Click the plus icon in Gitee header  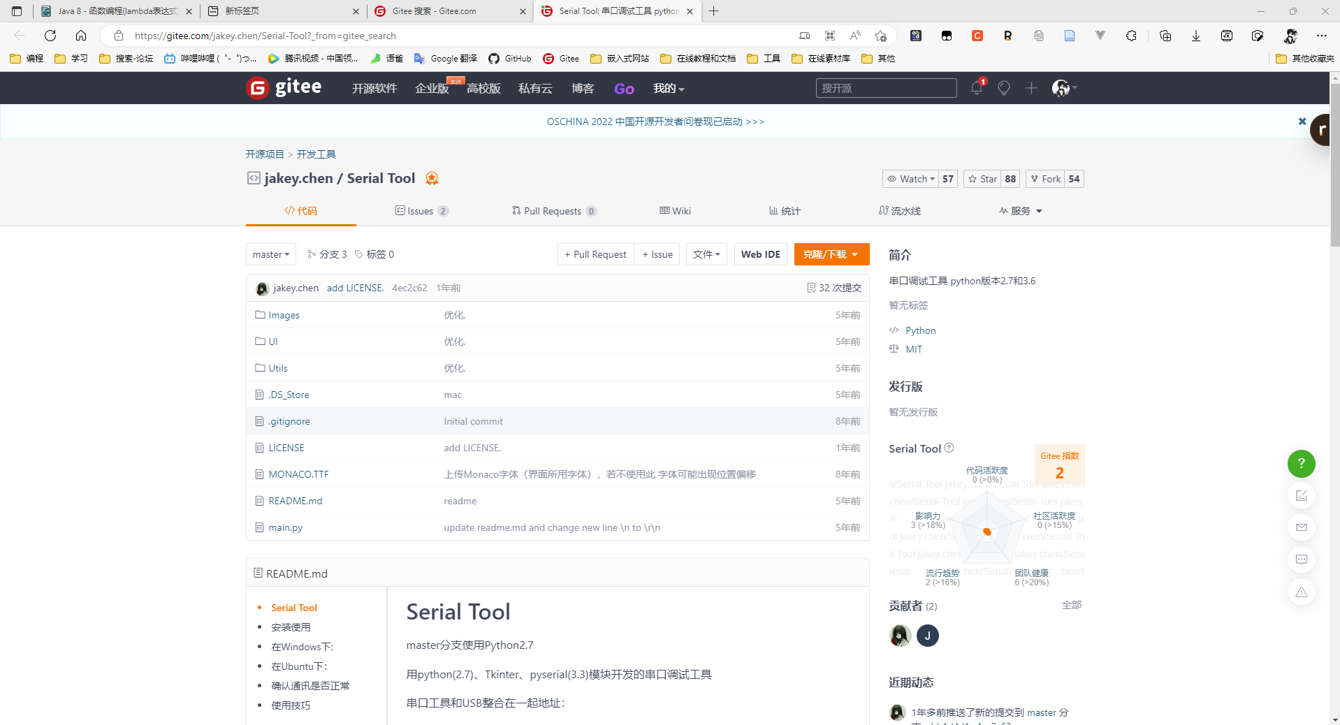[1031, 88]
